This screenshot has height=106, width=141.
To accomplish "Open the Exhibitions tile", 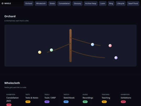I will click(x=128, y=99).
